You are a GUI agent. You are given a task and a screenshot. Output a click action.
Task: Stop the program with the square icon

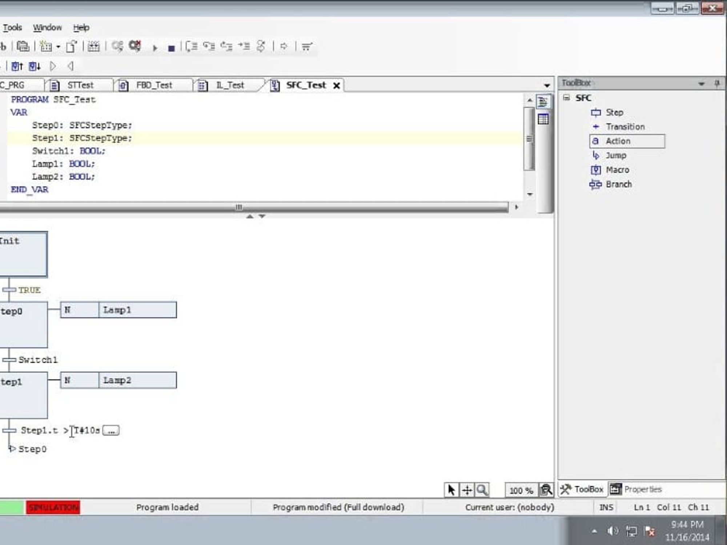coord(172,48)
